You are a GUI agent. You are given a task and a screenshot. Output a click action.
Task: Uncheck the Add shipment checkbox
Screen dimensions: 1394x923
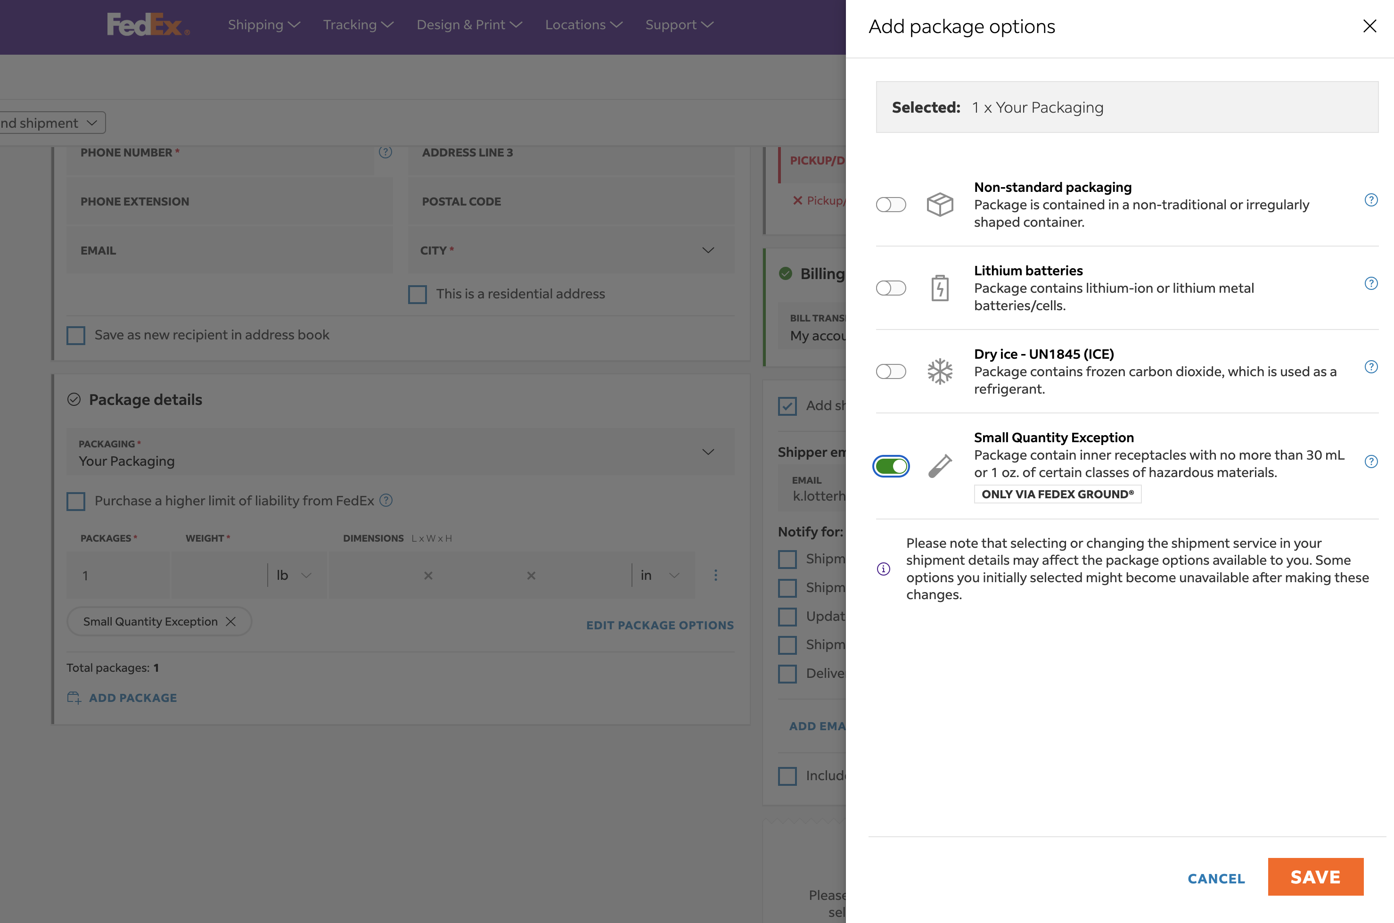tap(787, 405)
